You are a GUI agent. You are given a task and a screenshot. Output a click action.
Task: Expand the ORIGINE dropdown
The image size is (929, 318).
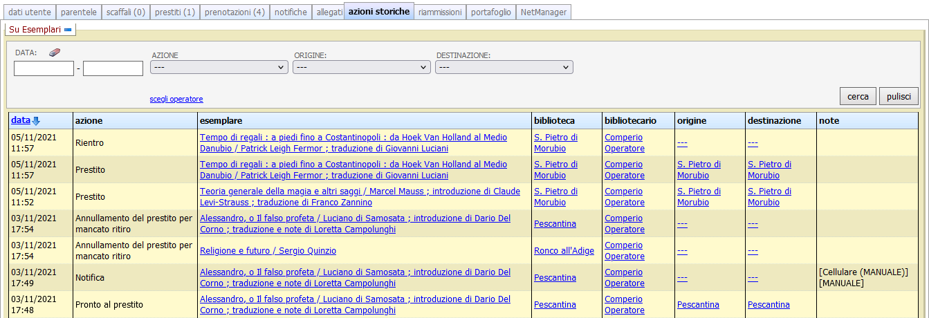(x=362, y=67)
